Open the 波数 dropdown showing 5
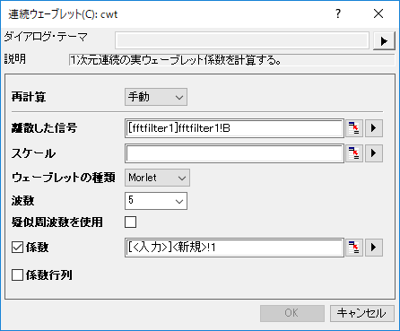This screenshot has height=331, width=400. click(156, 201)
